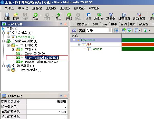Pin the Project Status (工程状态栏) panel
Viewport: 154px width, 119px height.
61,96
